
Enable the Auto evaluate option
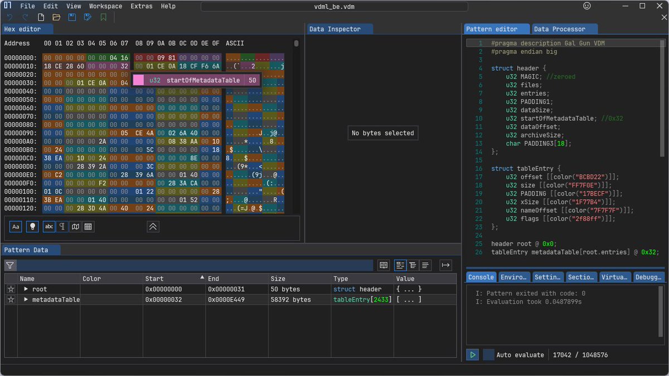(x=488, y=355)
